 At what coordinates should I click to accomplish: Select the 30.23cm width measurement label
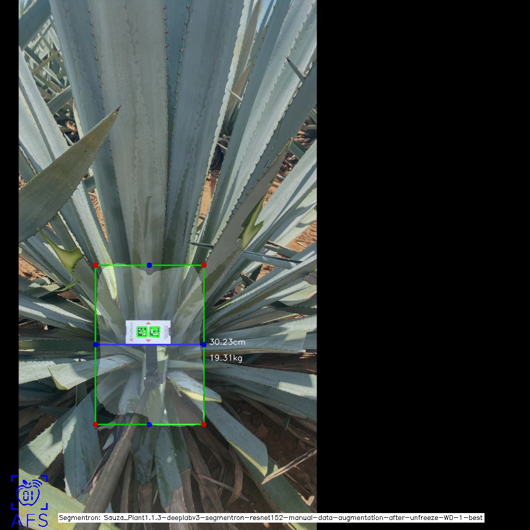coord(227,342)
